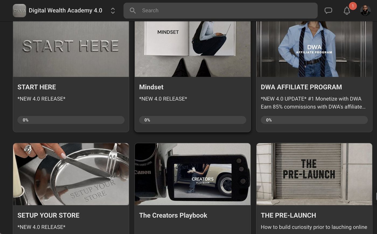
Task: Open the notifications bell
Action: (347, 11)
